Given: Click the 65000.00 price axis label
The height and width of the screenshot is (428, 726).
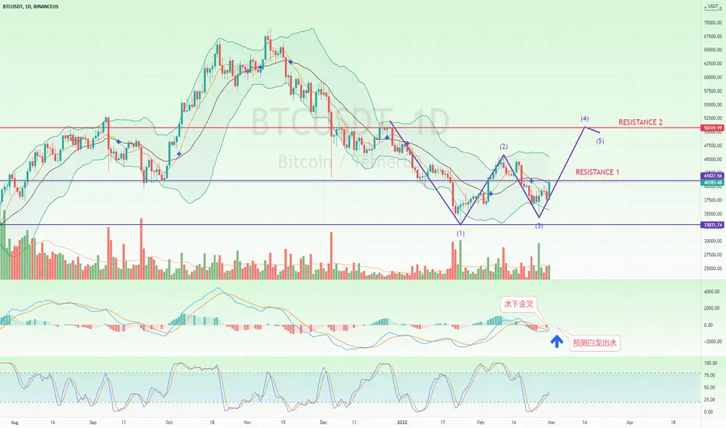Looking at the screenshot, I should [713, 50].
